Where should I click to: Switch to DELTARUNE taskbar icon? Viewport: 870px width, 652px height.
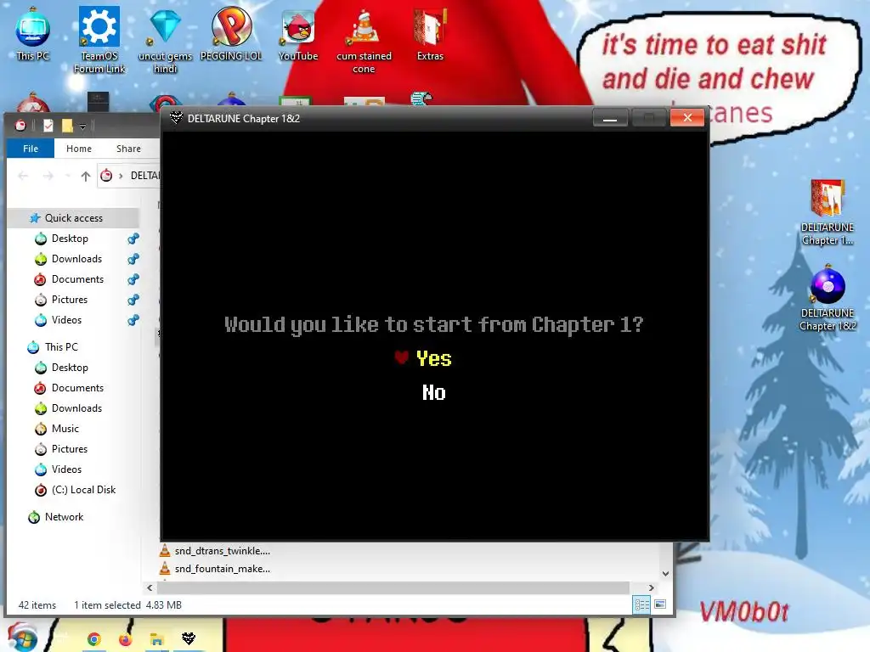189,639
